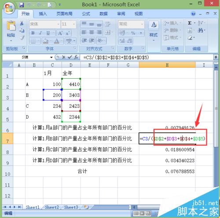Switch to the 开始 ribbon tab
The height and width of the screenshot is (218, 220).
click(26, 14)
